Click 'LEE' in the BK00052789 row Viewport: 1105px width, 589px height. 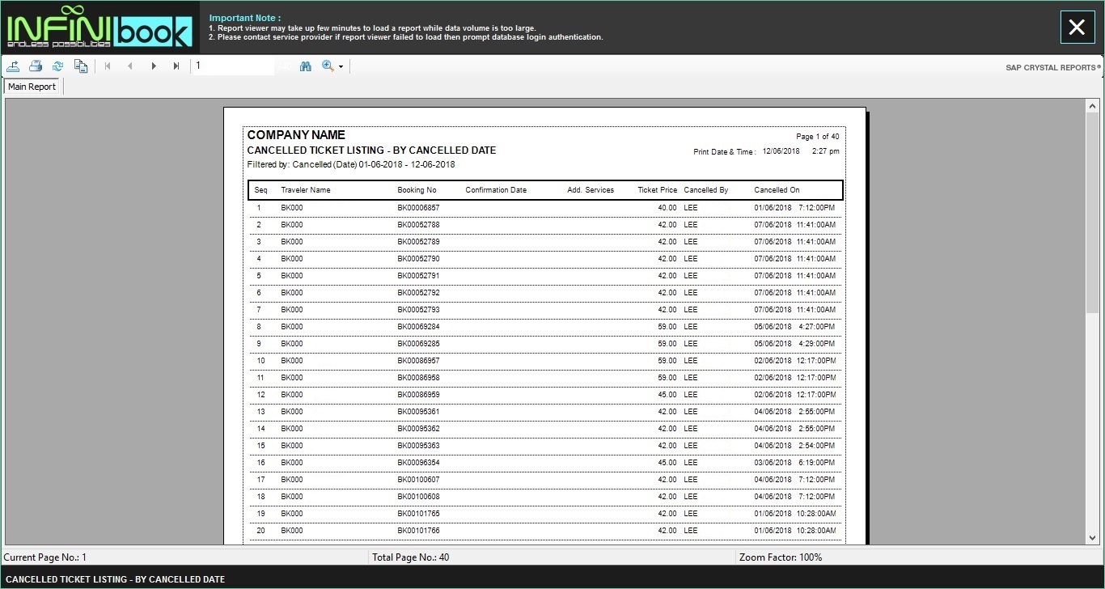[690, 242]
